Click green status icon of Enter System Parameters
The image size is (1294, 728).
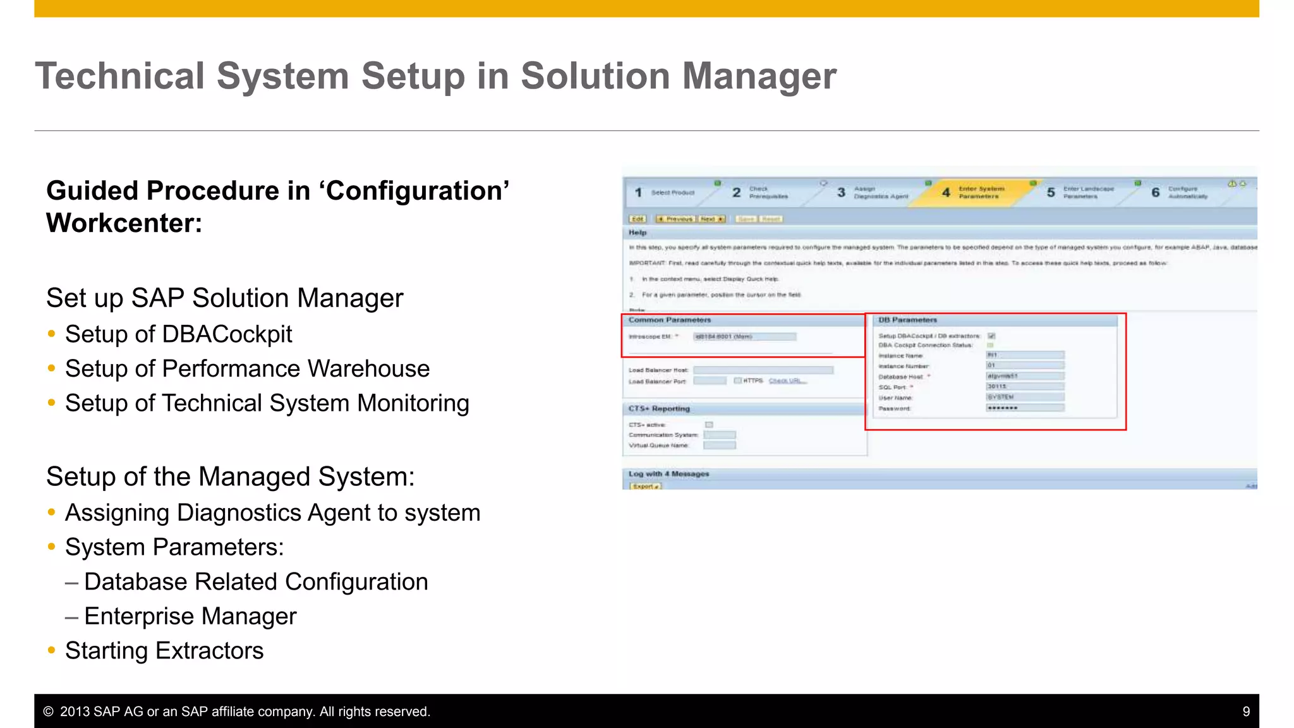1033,183
